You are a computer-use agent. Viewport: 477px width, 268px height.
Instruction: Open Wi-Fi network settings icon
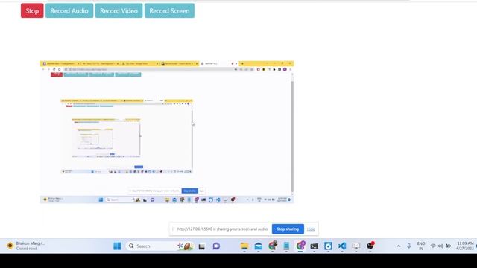(433, 246)
